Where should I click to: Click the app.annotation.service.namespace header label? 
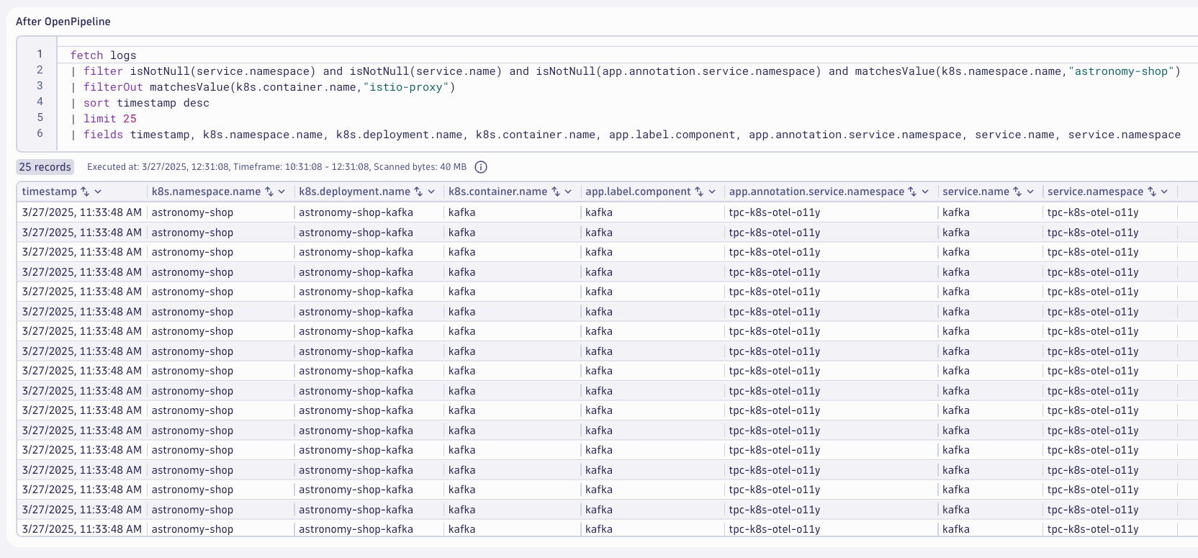pos(816,192)
